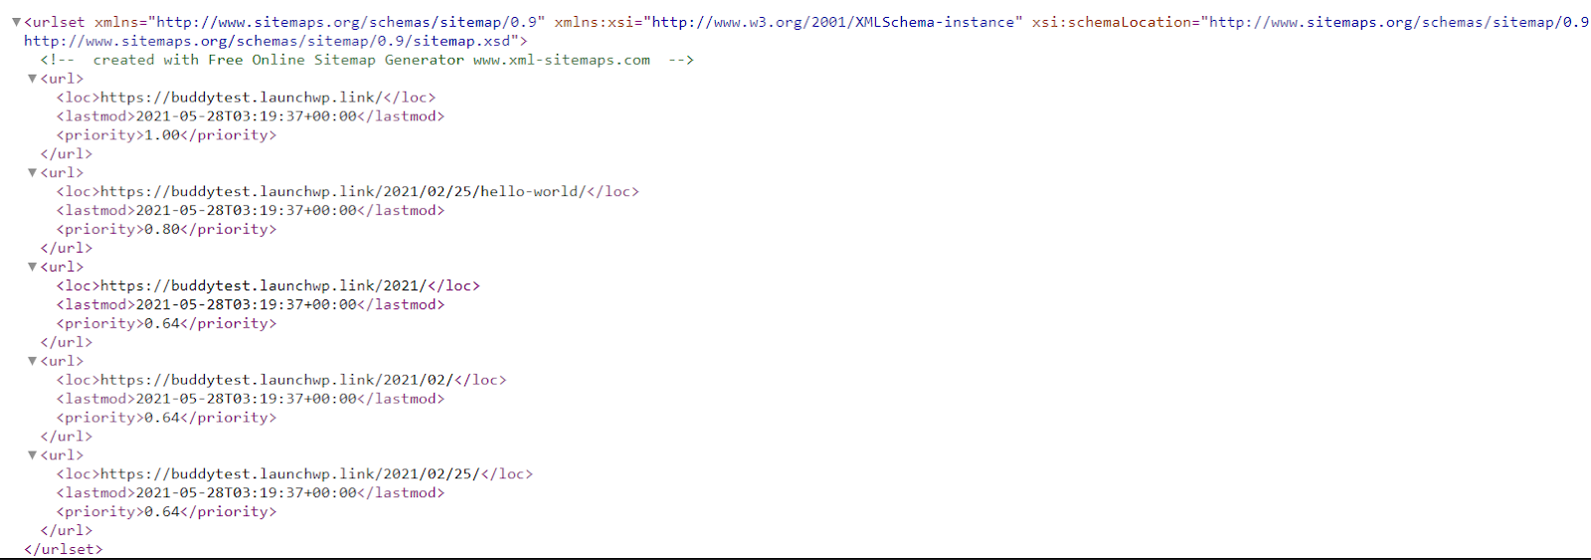Screen dimensions: 1591x560
Task: Click the sitemap.xsd schema location line
Action: click(x=275, y=41)
